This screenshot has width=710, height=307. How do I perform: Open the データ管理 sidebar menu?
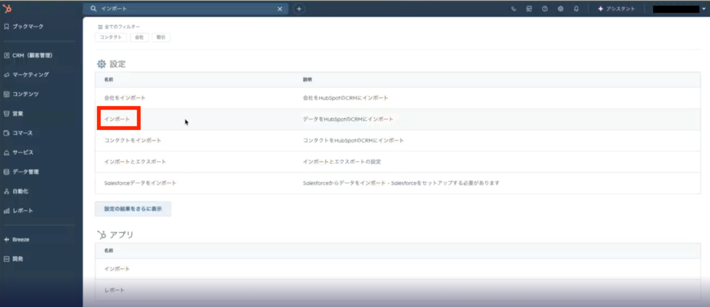[x=26, y=172]
